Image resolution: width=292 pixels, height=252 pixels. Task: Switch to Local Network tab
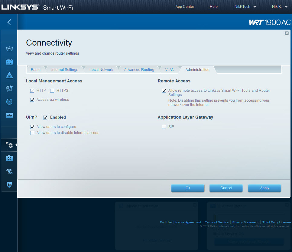[101, 69]
